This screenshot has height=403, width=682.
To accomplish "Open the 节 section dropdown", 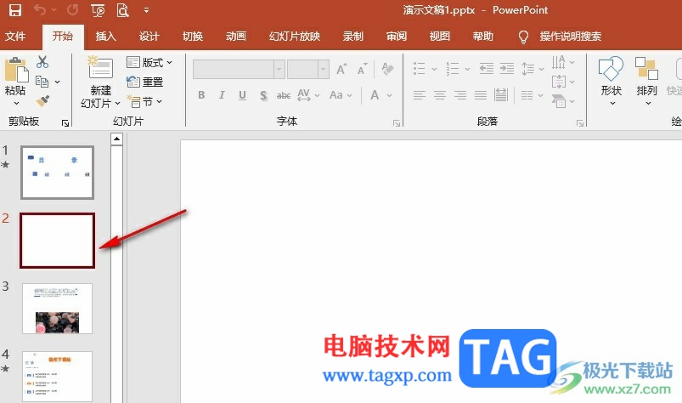I will point(144,101).
